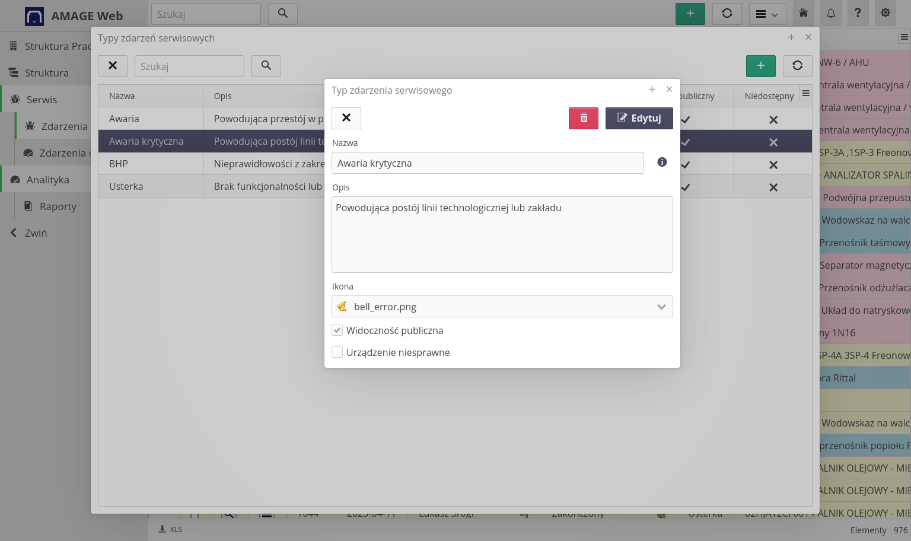Image resolution: width=911 pixels, height=541 pixels.
Task: Open settings gear icon in top bar
Action: tap(885, 13)
